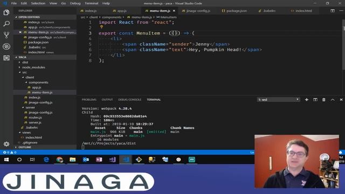
Task: Open the Manage gear menu
Action: pos(6,144)
